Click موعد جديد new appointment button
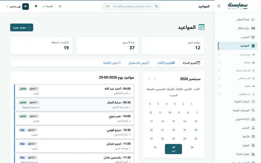The width and height of the screenshot is (261, 163). (22, 27)
